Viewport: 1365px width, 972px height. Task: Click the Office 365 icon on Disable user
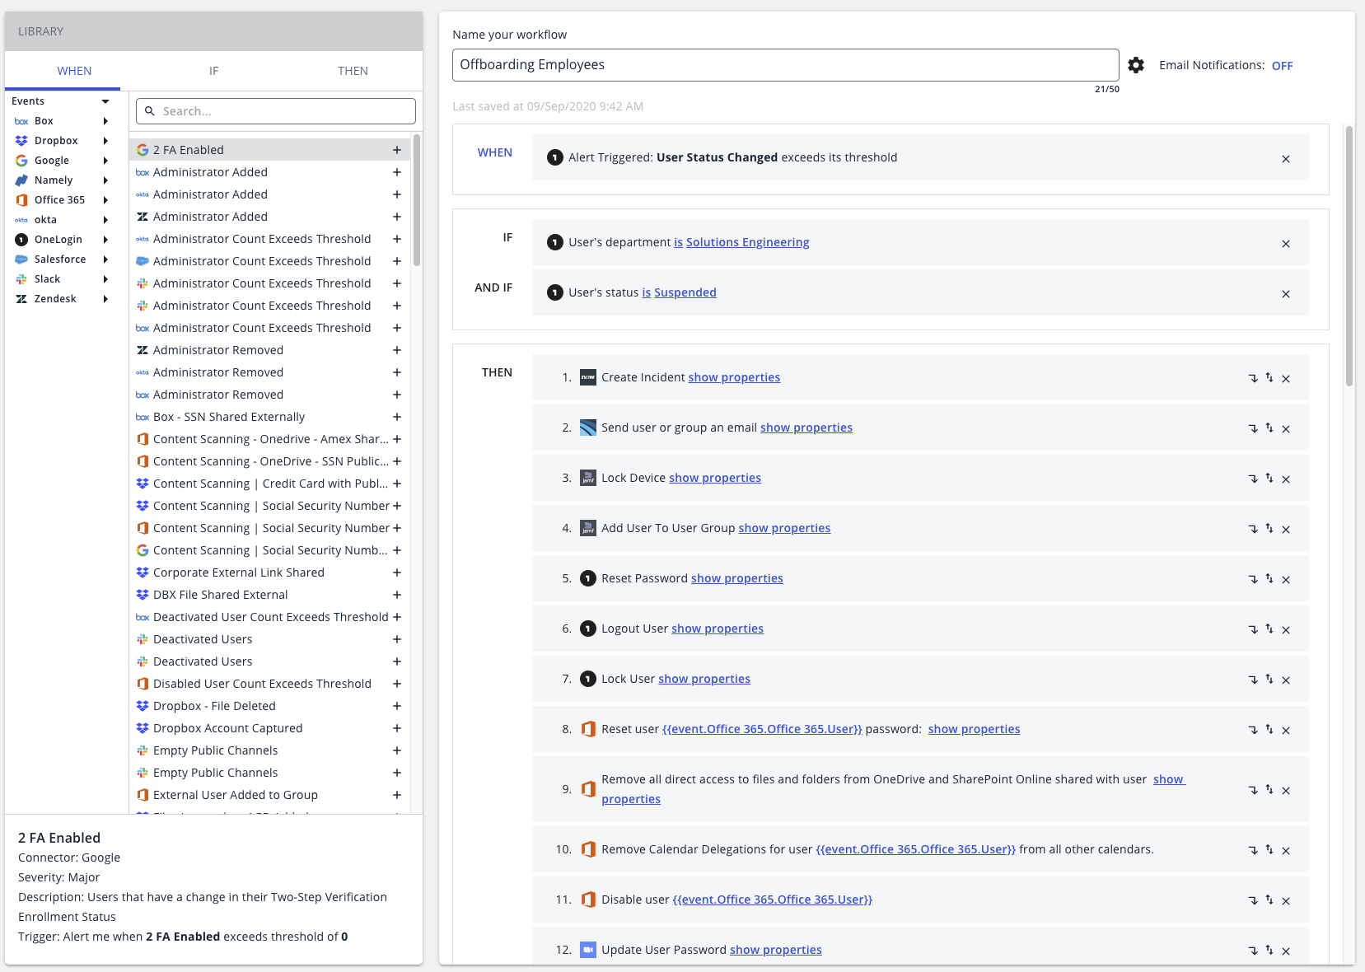(588, 900)
